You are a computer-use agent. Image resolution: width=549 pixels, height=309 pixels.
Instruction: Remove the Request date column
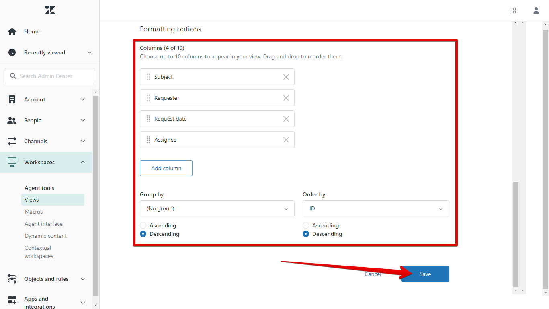click(x=286, y=119)
